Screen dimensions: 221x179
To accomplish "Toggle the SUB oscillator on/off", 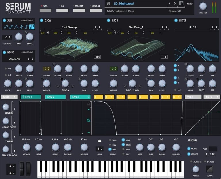I will (4, 20).
